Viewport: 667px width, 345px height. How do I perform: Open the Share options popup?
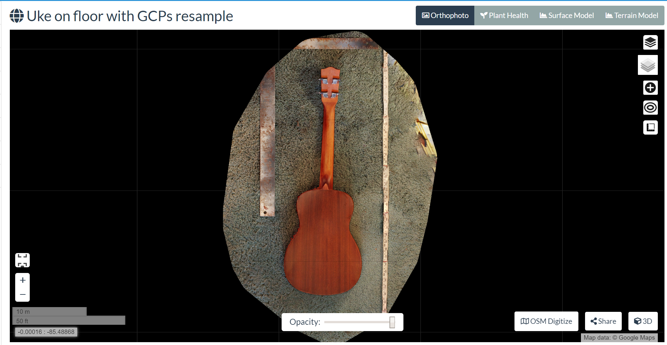pyautogui.click(x=603, y=321)
